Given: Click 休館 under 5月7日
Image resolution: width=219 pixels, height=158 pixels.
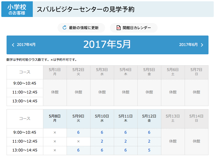Looking at the screenshot, I should click(196, 92).
